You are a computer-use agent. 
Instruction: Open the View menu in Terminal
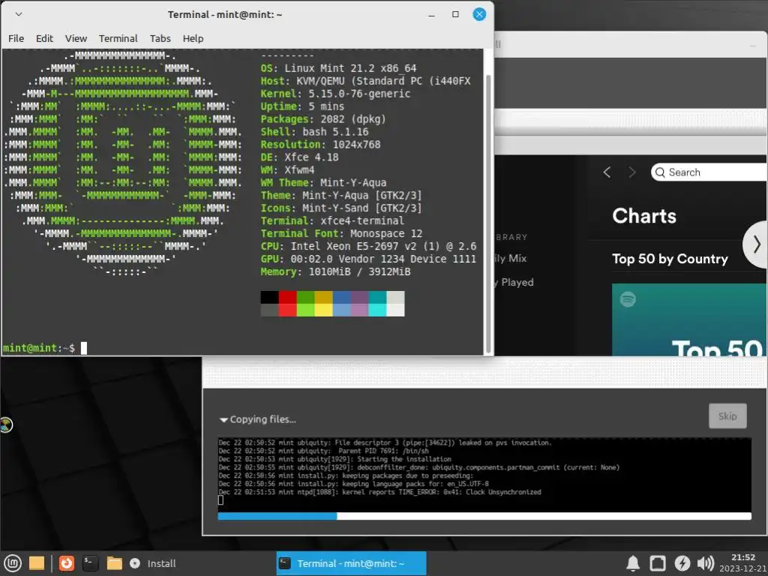[x=76, y=38]
